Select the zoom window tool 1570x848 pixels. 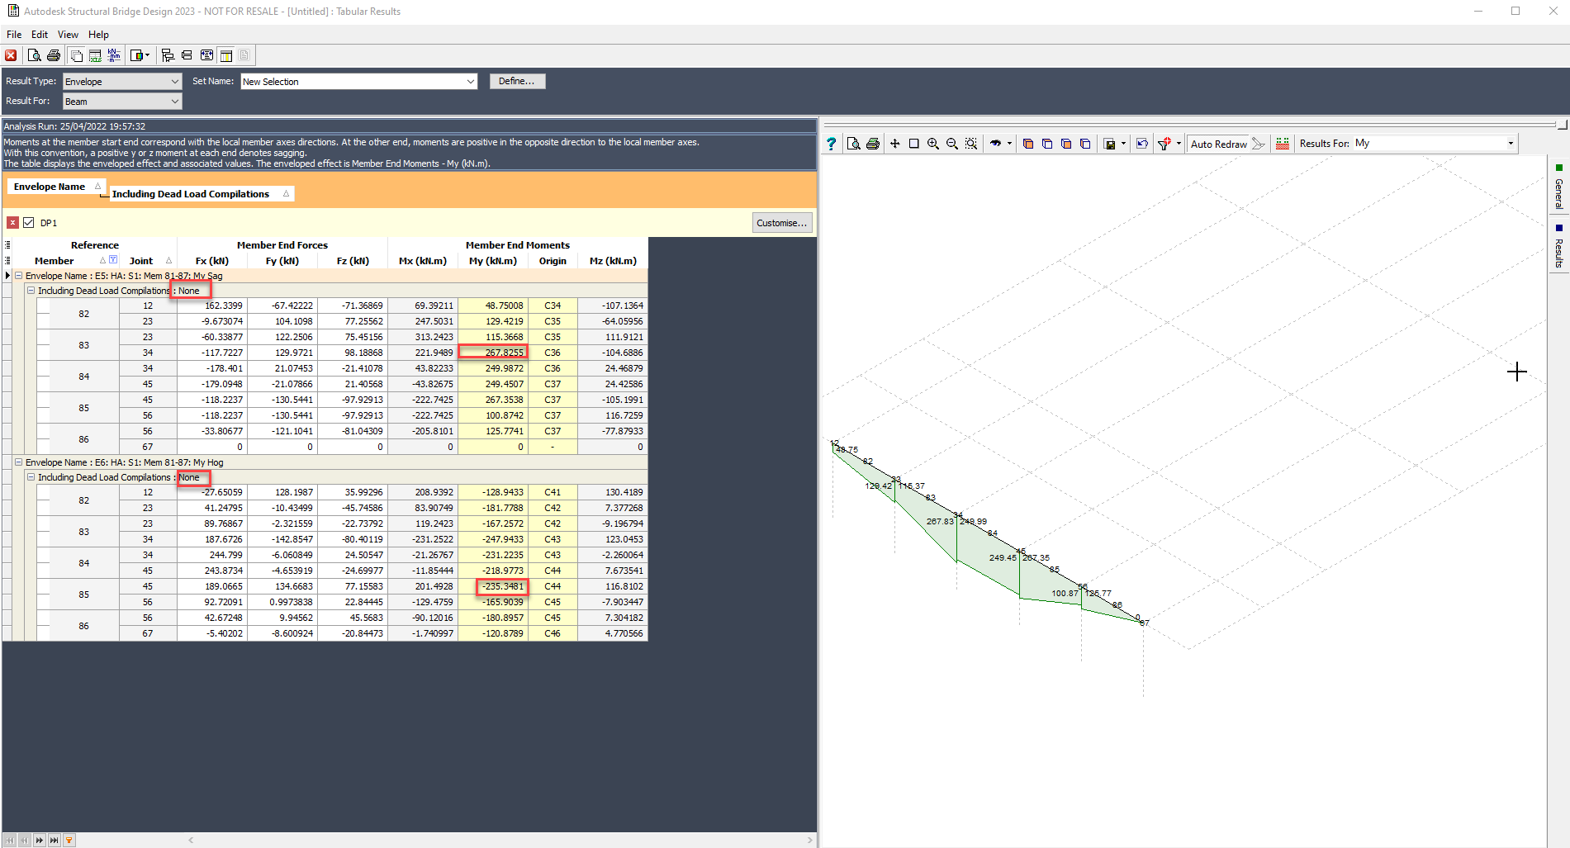(x=913, y=143)
